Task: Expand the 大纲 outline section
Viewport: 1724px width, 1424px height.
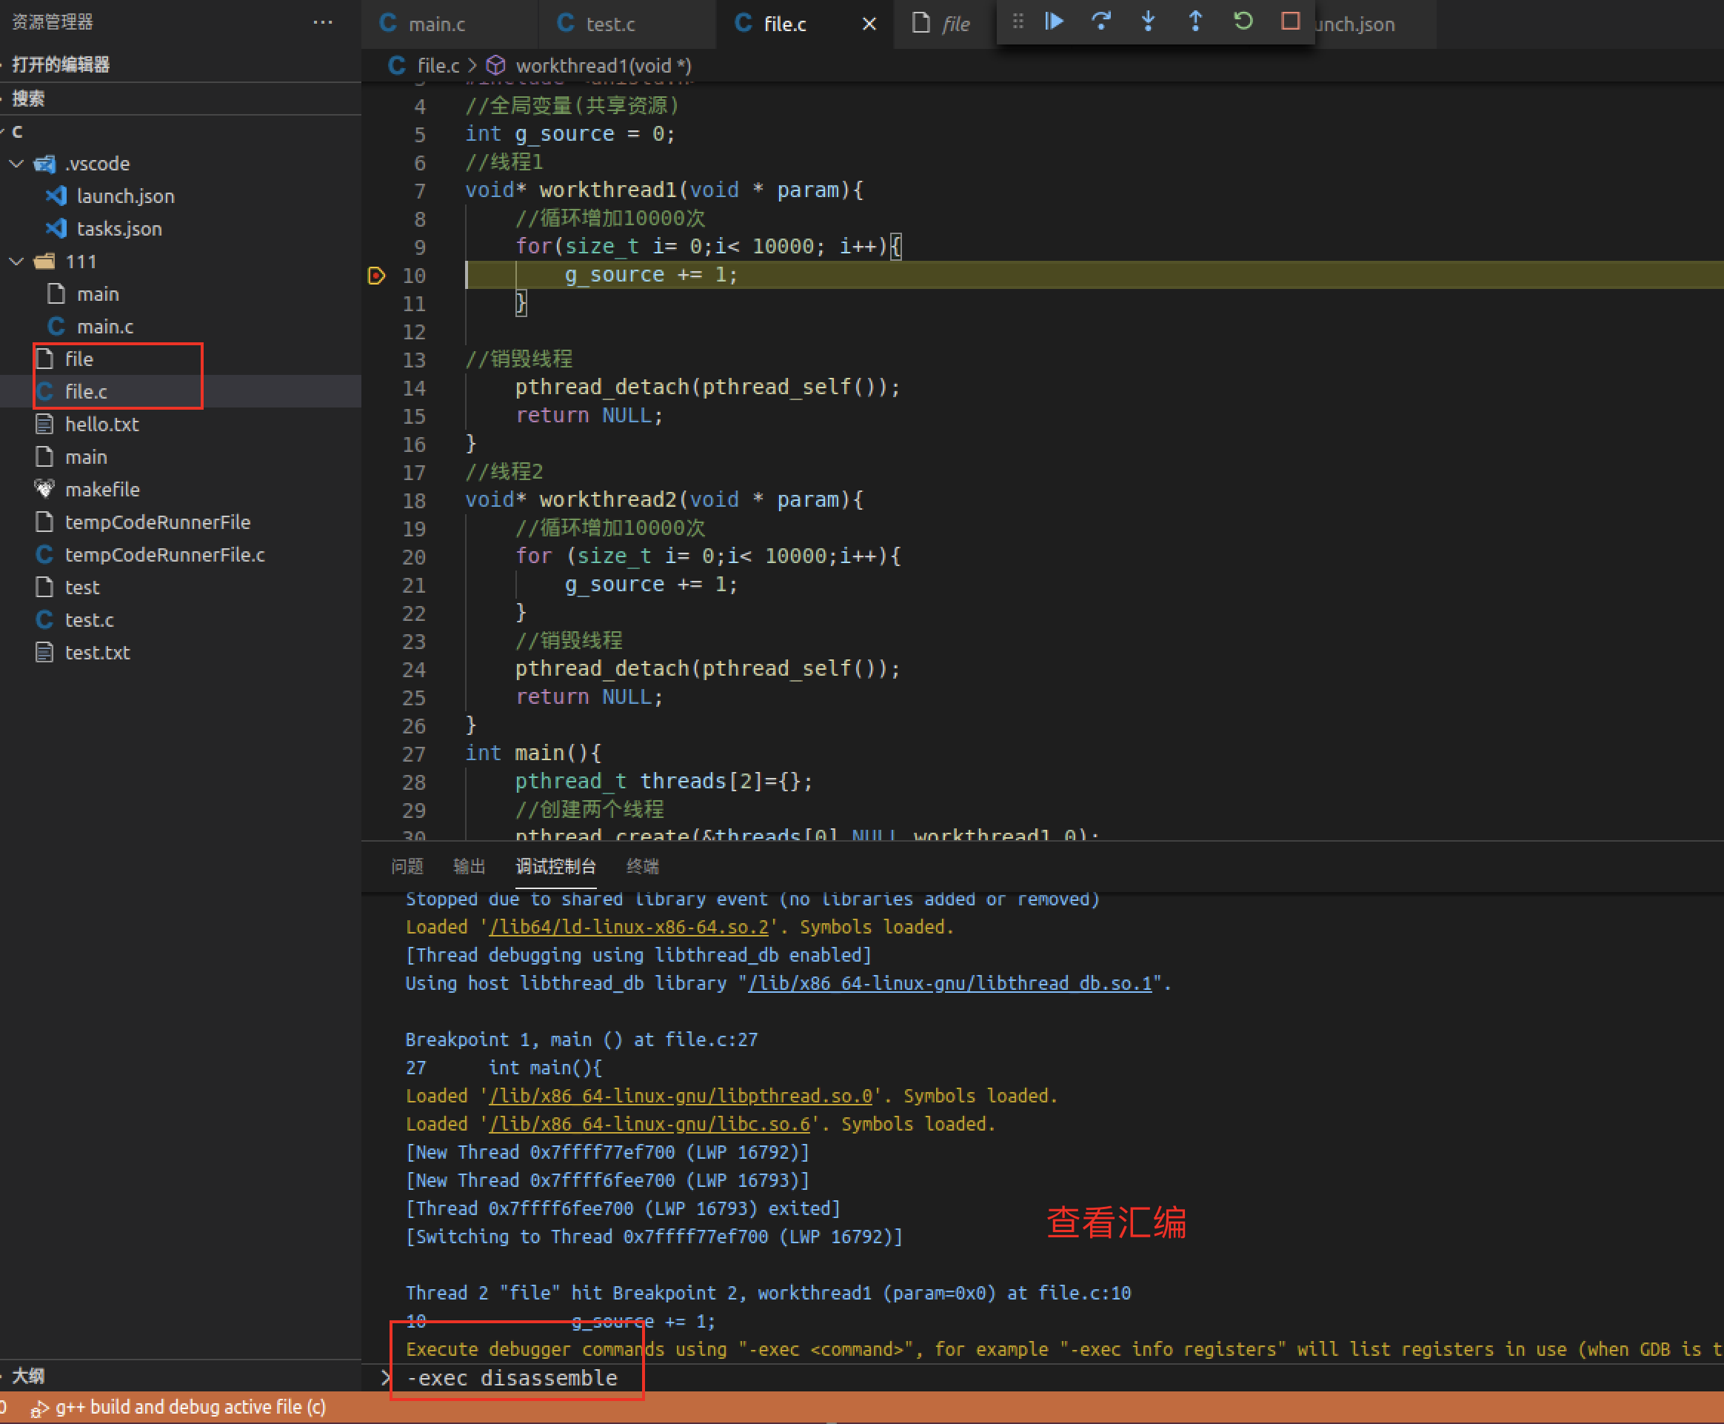Action: click(28, 1376)
